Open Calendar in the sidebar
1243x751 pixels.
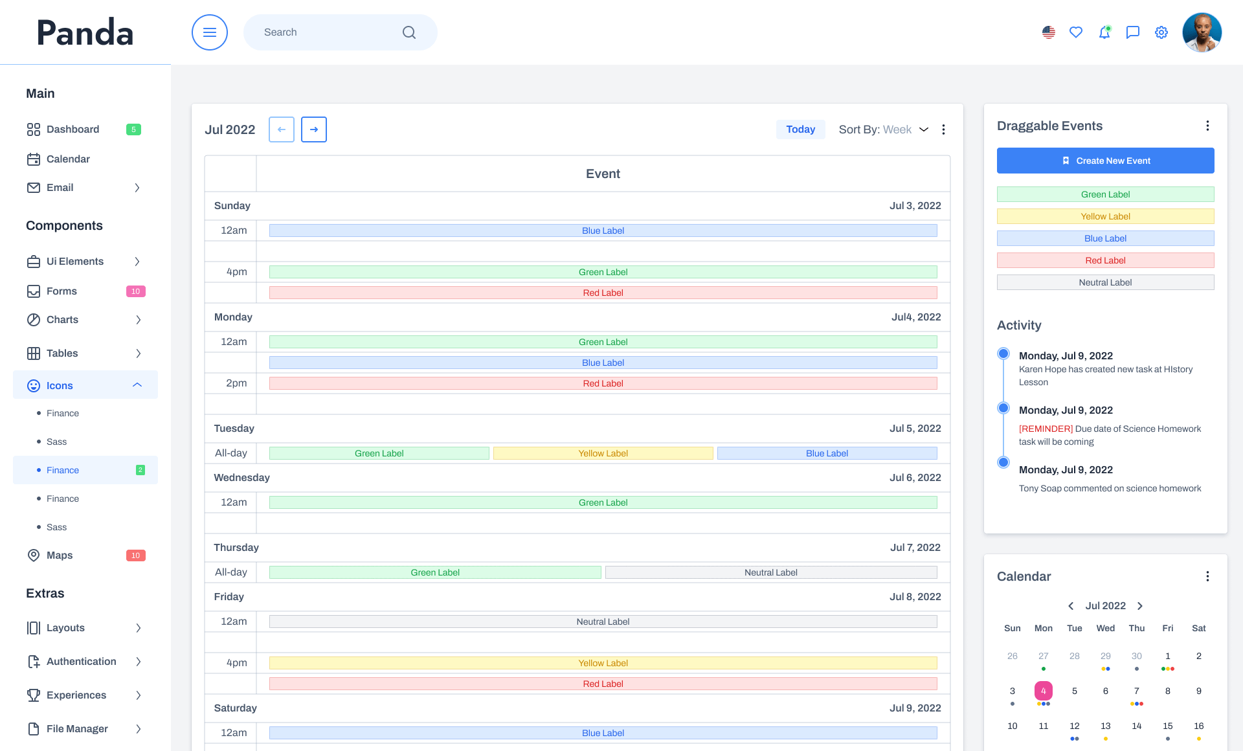point(68,159)
